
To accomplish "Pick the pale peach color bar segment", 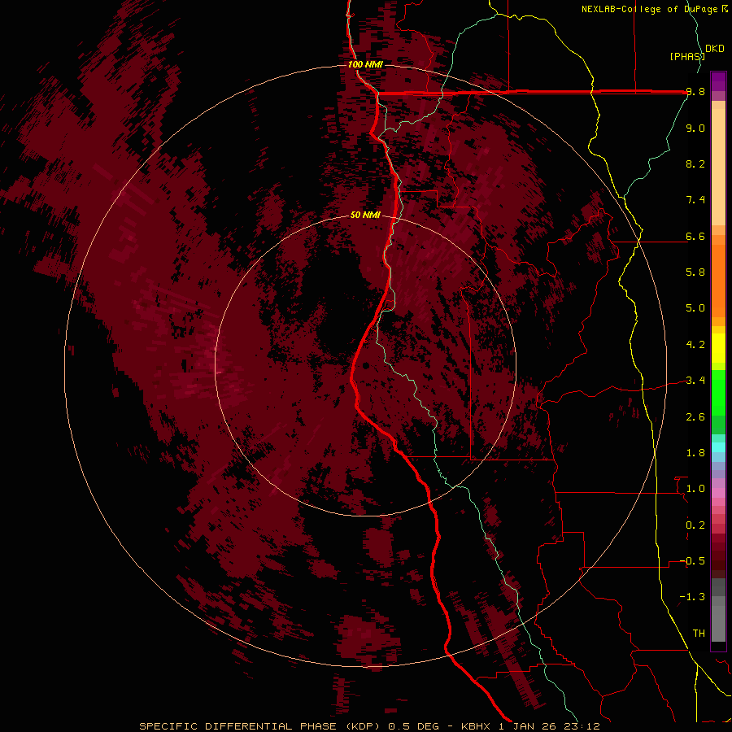I will tap(718, 167).
